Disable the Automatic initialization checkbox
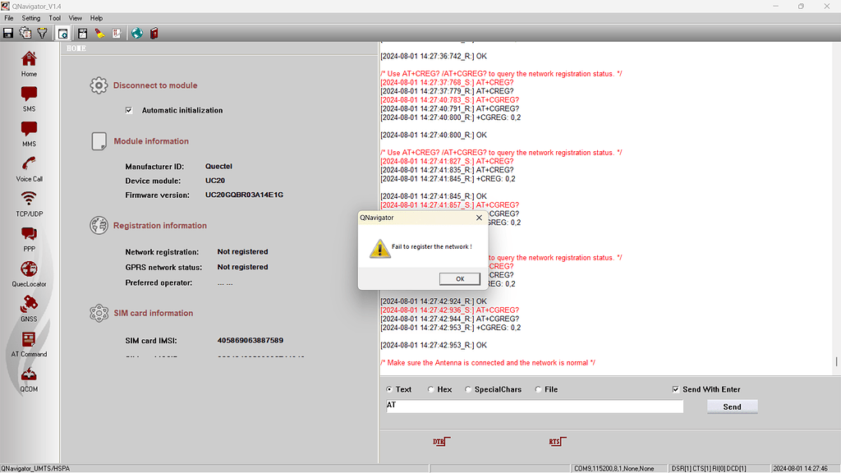 (129, 110)
